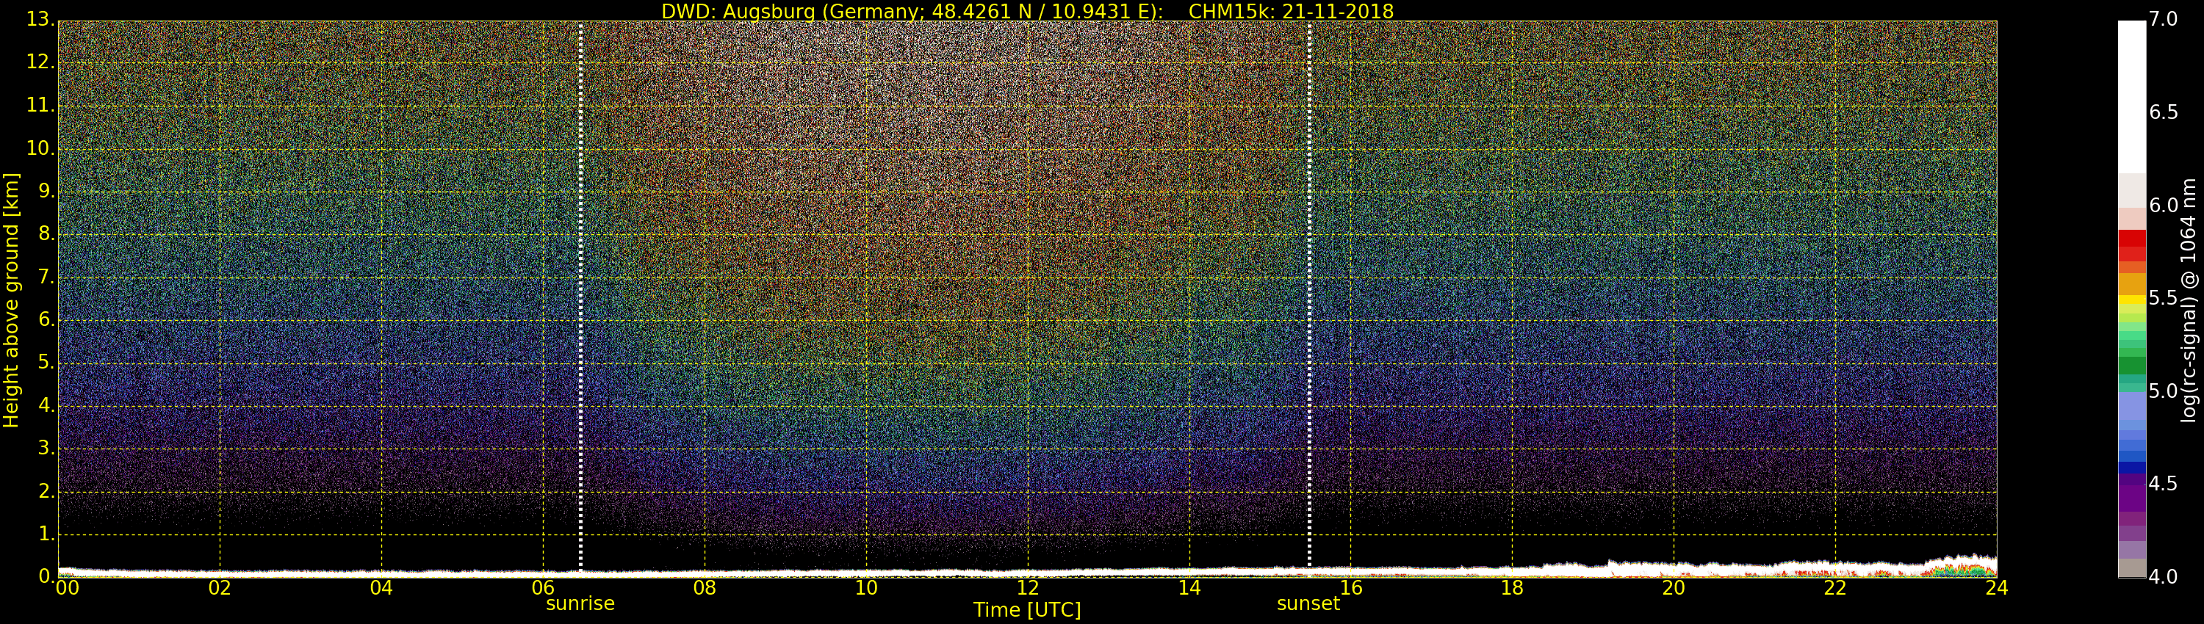Click the 00 tick on the time axis
Image resolution: width=2204 pixels, height=624 pixels.
tap(65, 588)
